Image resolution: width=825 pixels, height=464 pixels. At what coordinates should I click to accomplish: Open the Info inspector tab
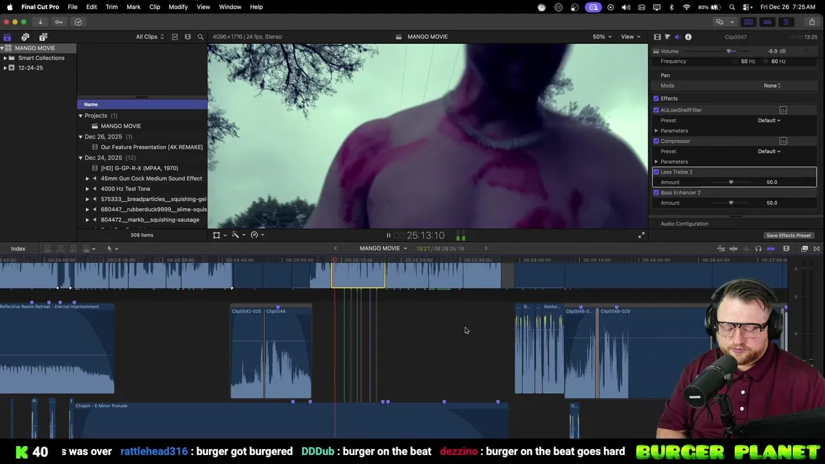point(688,37)
